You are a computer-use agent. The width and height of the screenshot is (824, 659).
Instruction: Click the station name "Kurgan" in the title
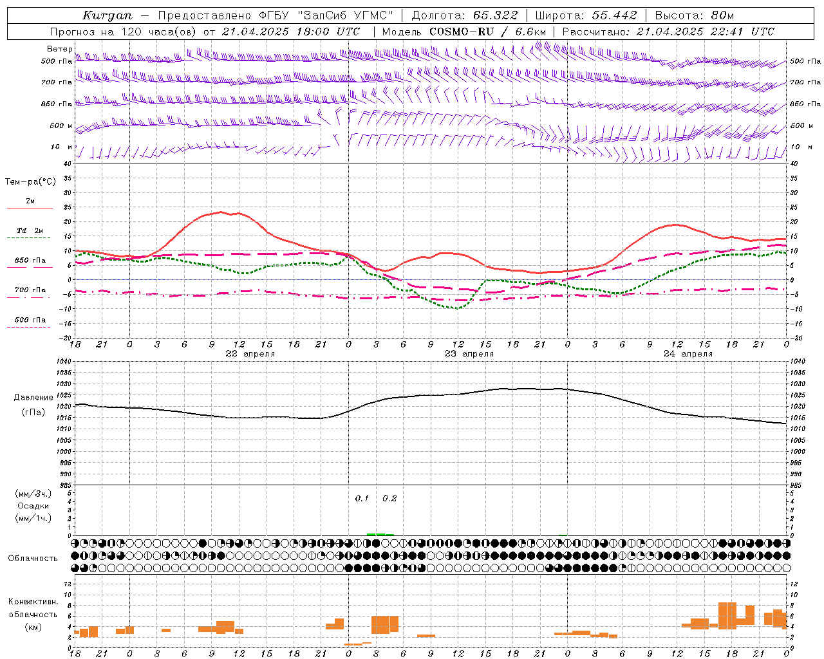pyautogui.click(x=107, y=15)
